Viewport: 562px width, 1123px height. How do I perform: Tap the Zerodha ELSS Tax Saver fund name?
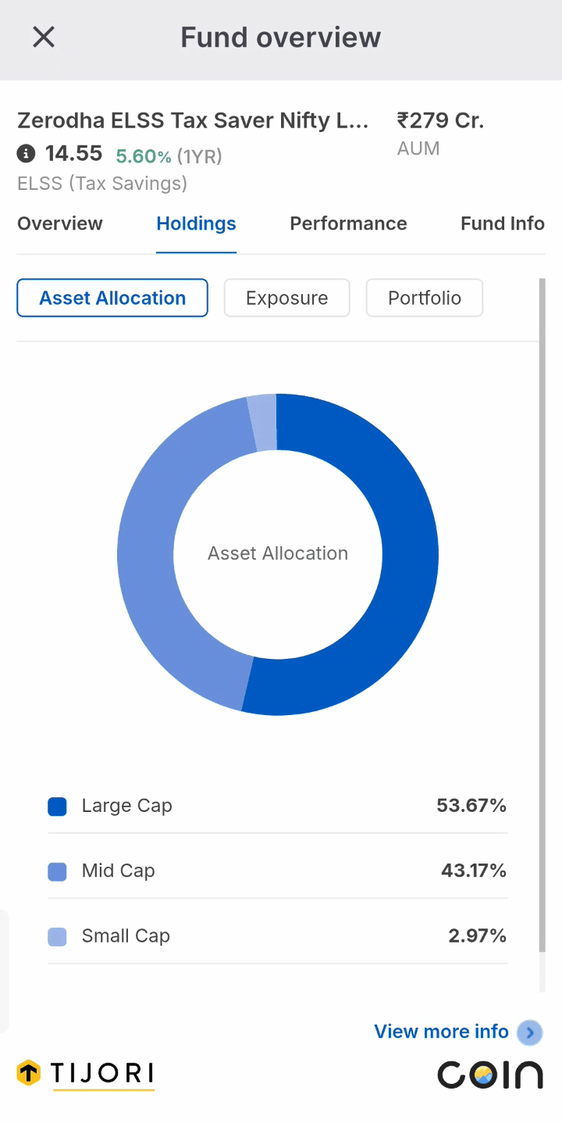193,121
